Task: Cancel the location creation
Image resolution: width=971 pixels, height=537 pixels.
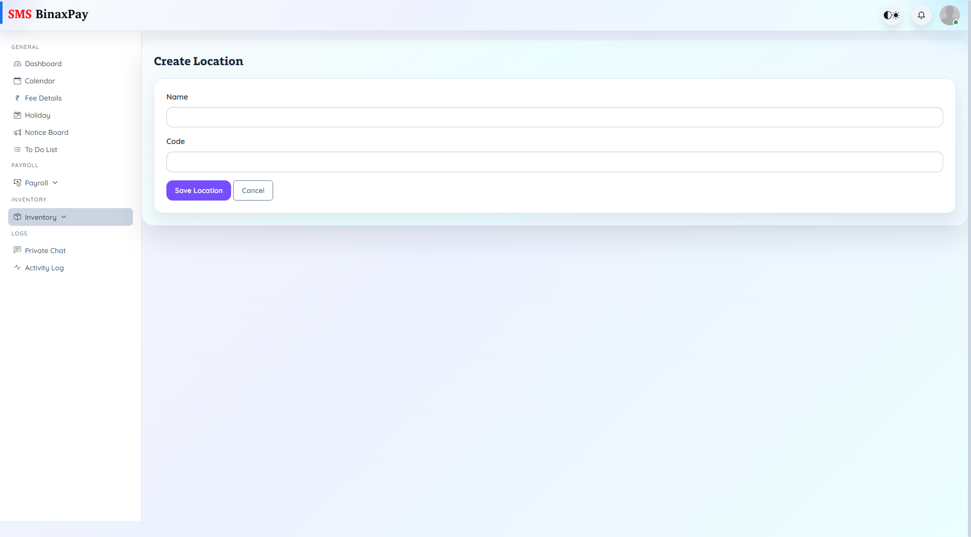Action: (x=253, y=190)
